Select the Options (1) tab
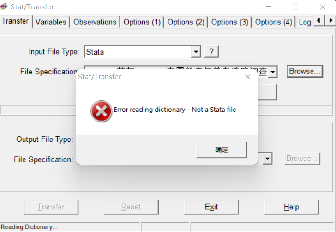This screenshot has height=232, width=336. (x=142, y=22)
